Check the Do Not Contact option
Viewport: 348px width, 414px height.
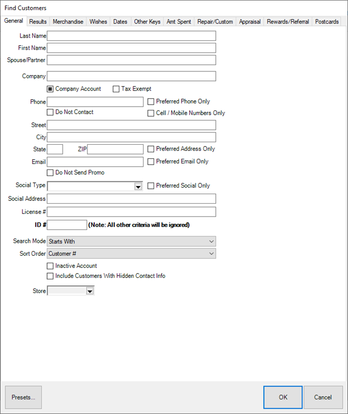50,113
